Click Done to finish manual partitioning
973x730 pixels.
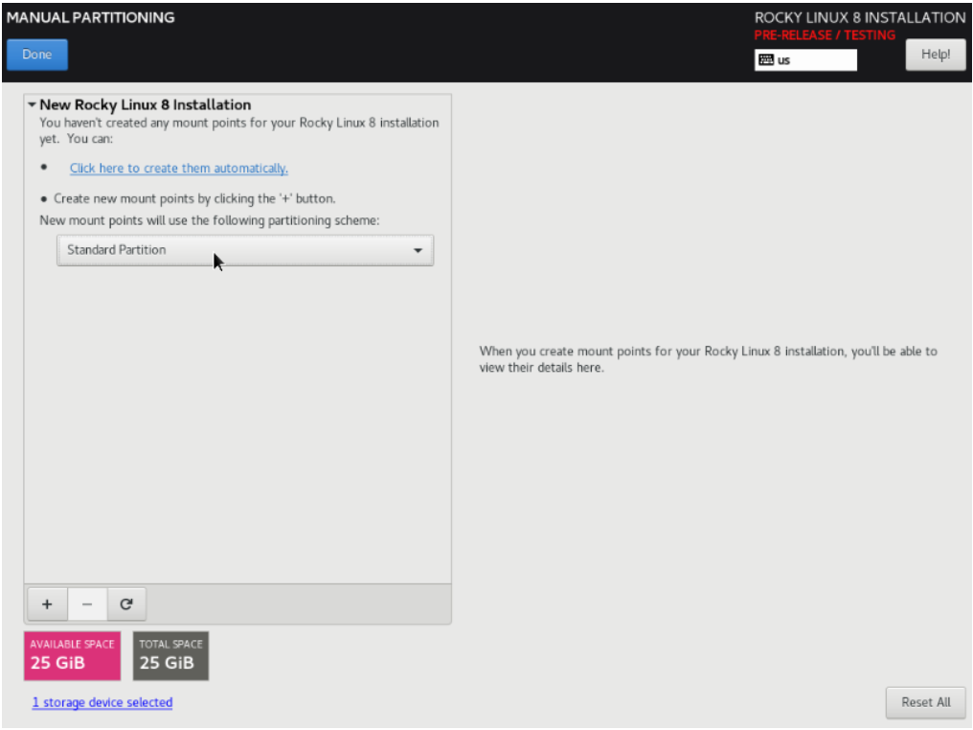click(x=37, y=55)
